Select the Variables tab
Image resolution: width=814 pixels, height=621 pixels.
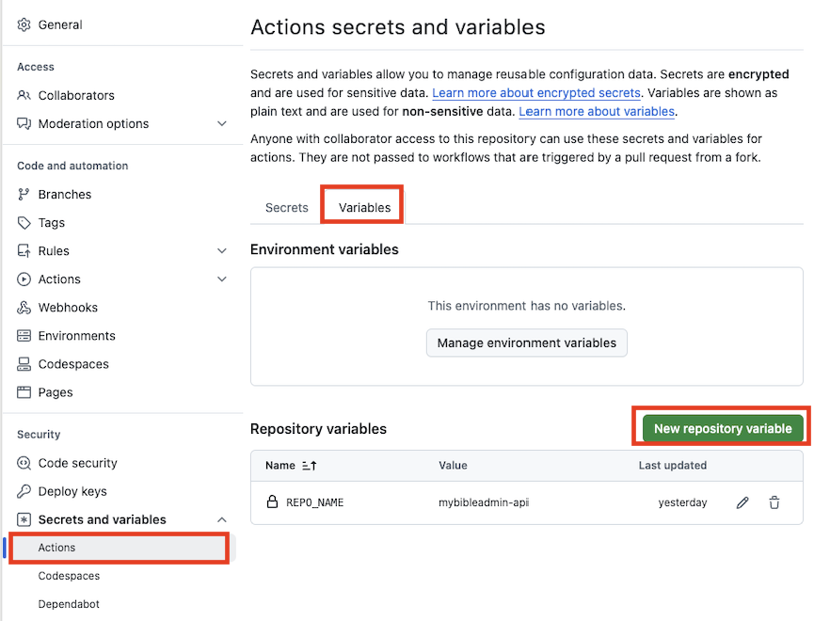(364, 207)
